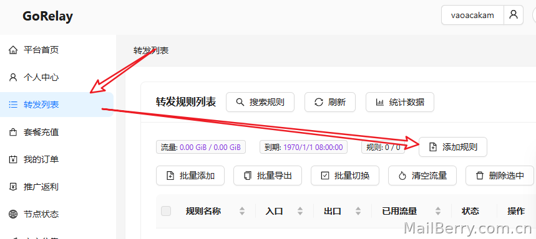This screenshot has height=239, width=536.
Task: Open 节点状态 from the sidebar
Action: point(57,214)
